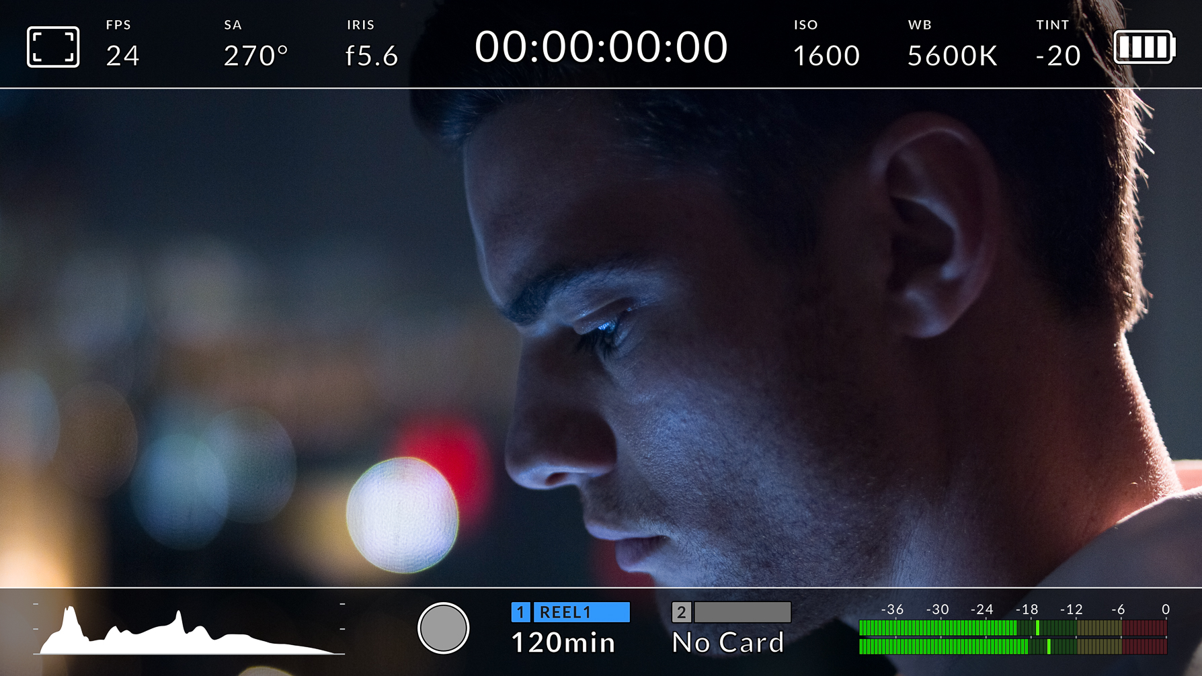The height and width of the screenshot is (676, 1202).
Task: Tap the -18 audio meter scale label
Action: (x=1027, y=609)
